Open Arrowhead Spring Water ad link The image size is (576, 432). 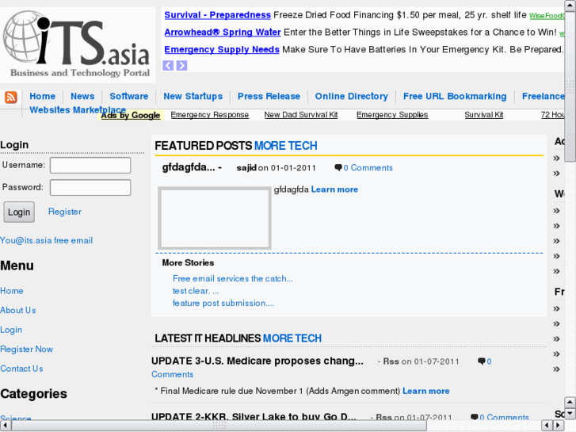tap(223, 32)
